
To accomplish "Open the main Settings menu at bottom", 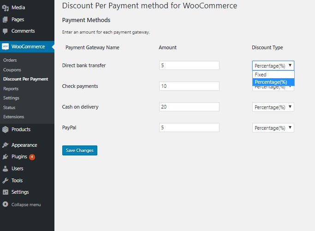I will [20, 192].
